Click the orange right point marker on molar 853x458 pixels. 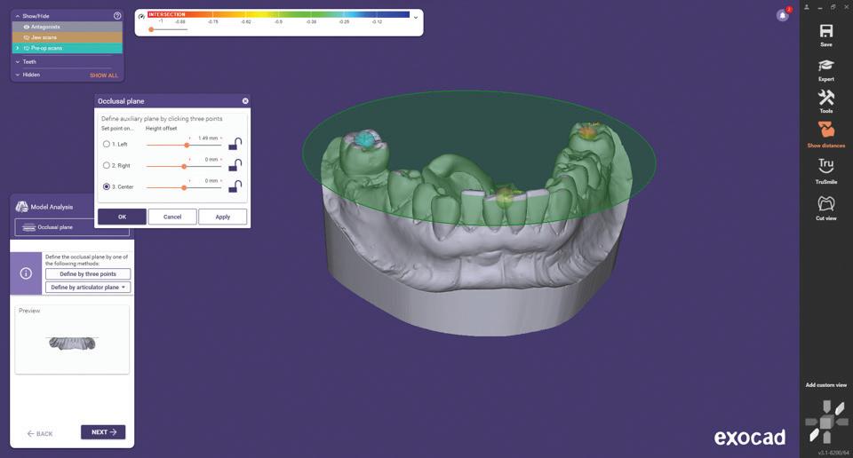coord(587,131)
